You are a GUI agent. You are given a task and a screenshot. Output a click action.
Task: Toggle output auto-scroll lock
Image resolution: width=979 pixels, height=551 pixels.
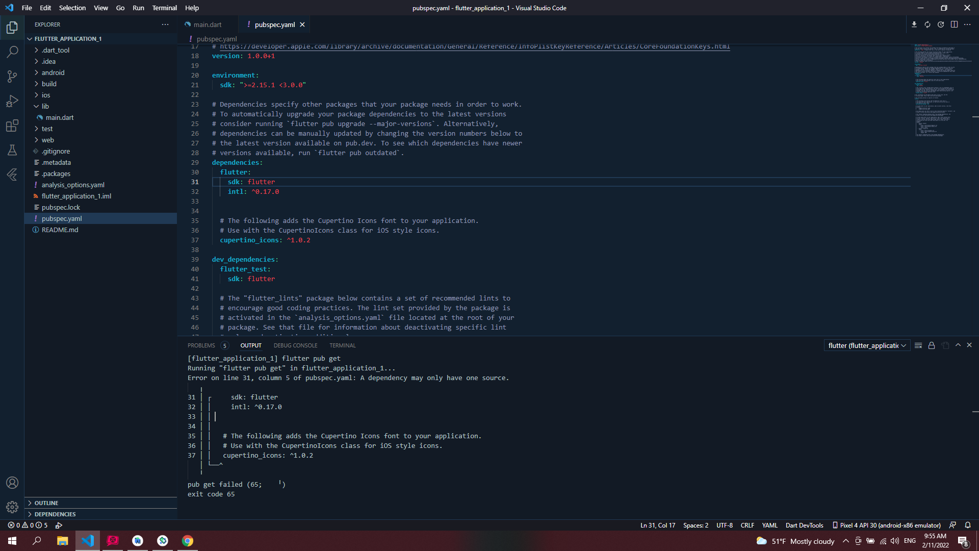coord(932,345)
